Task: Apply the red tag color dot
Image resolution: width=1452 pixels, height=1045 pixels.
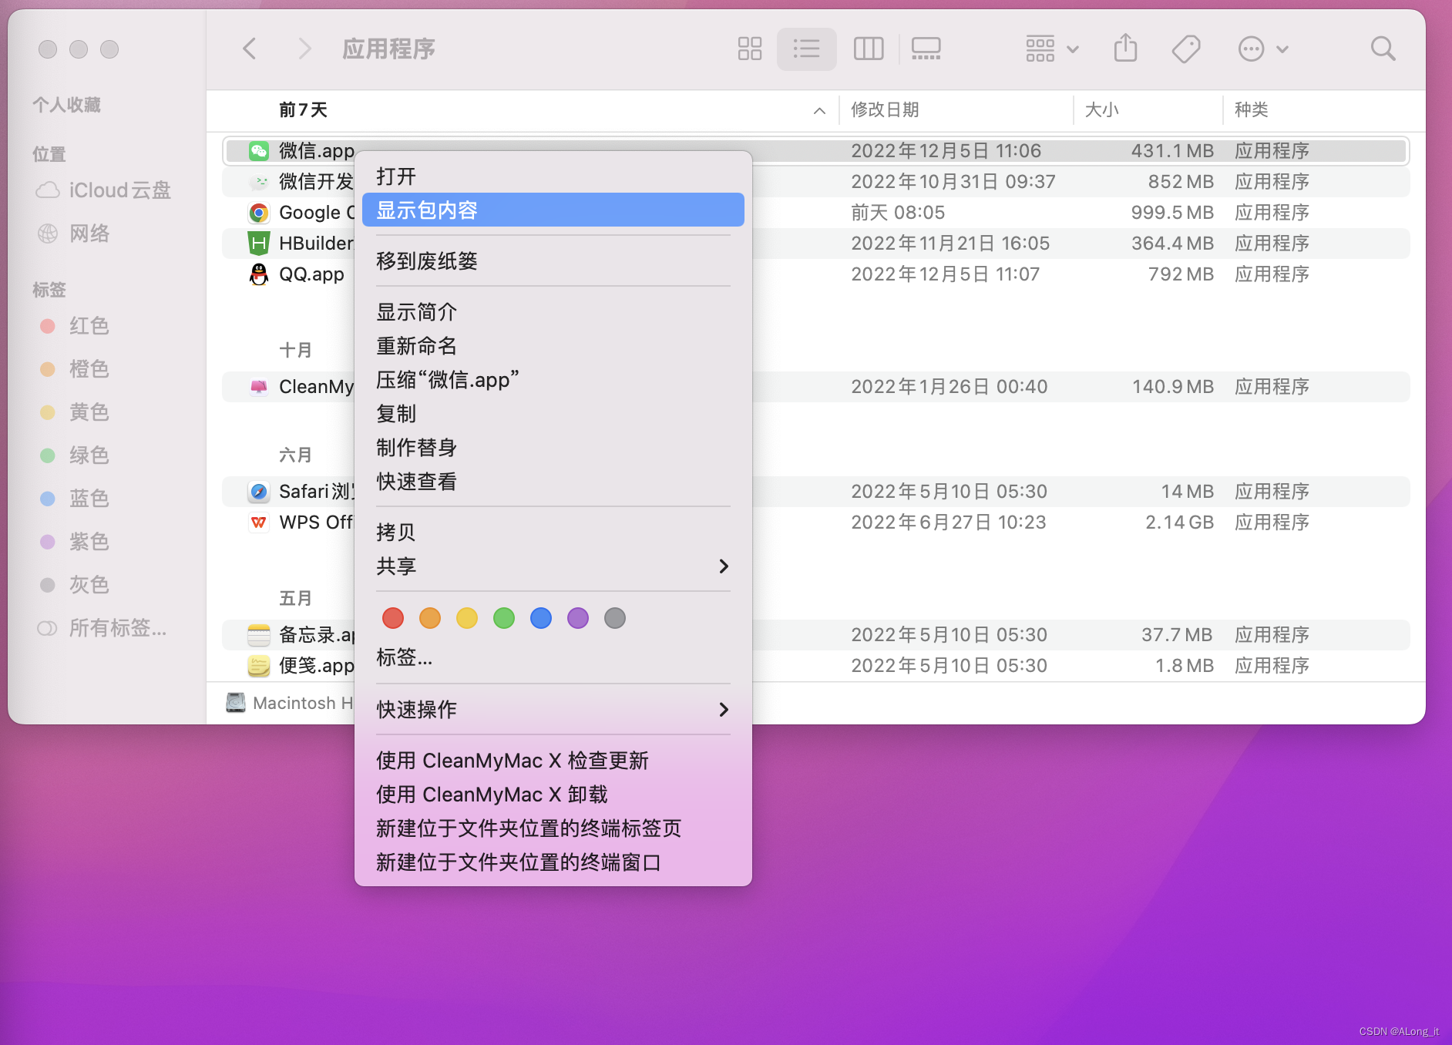Action: (393, 618)
